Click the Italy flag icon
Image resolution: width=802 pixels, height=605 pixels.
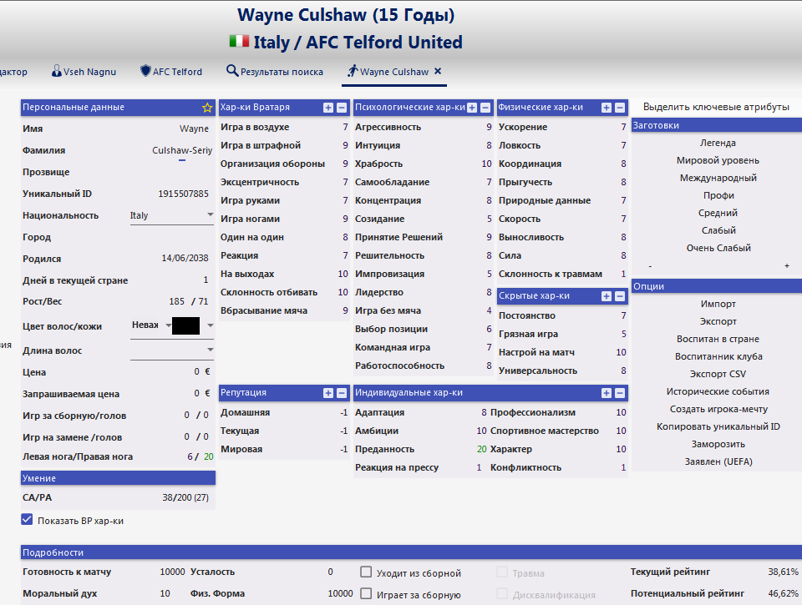point(239,41)
